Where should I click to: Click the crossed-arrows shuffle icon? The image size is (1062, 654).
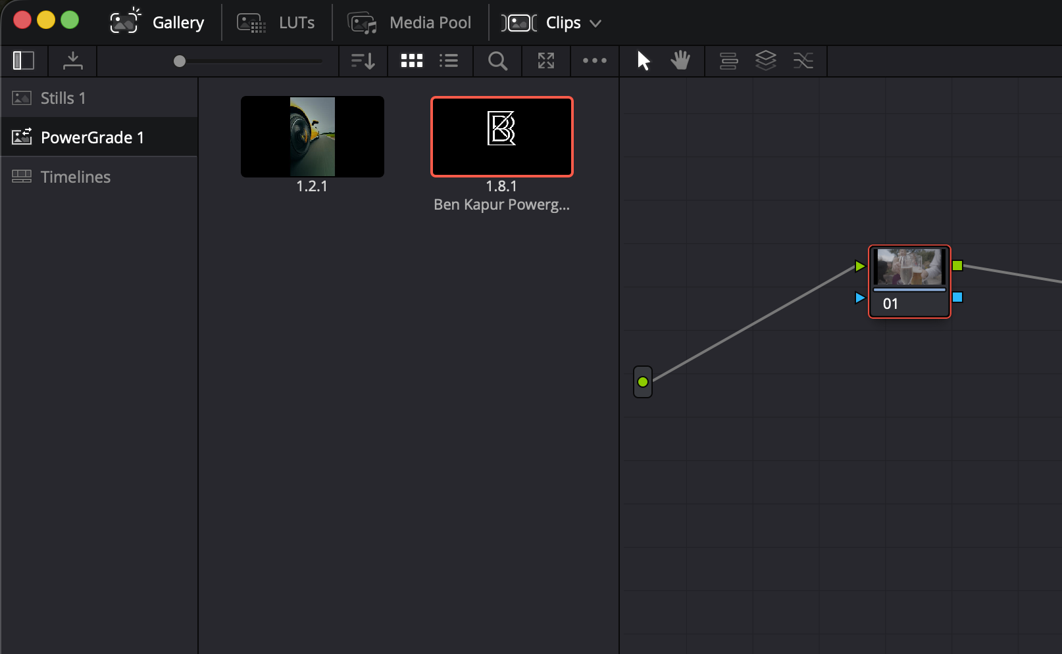(803, 60)
